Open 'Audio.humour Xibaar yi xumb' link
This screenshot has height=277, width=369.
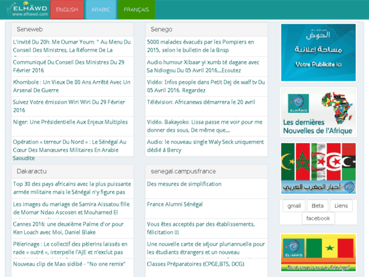[207, 67]
